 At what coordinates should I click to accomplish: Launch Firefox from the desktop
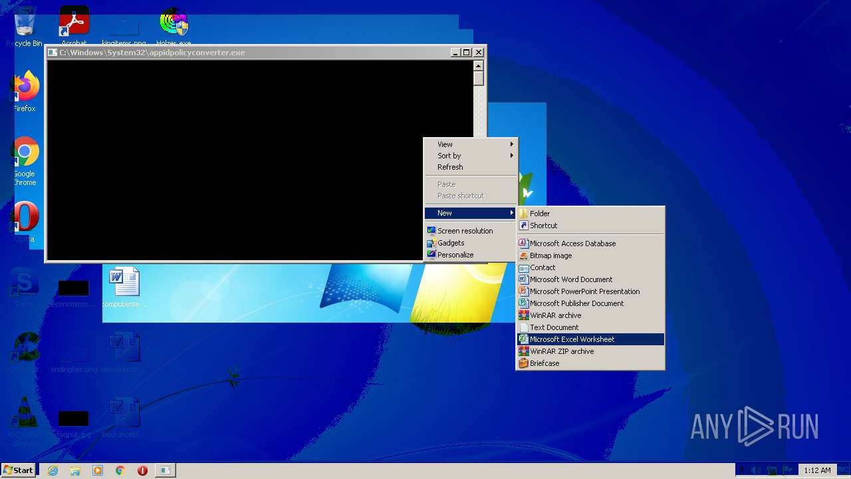tap(25, 92)
